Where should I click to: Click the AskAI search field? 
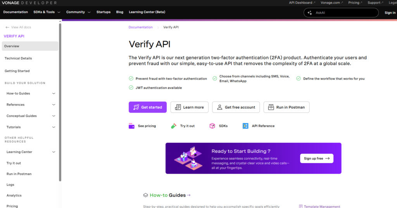click(x=341, y=13)
